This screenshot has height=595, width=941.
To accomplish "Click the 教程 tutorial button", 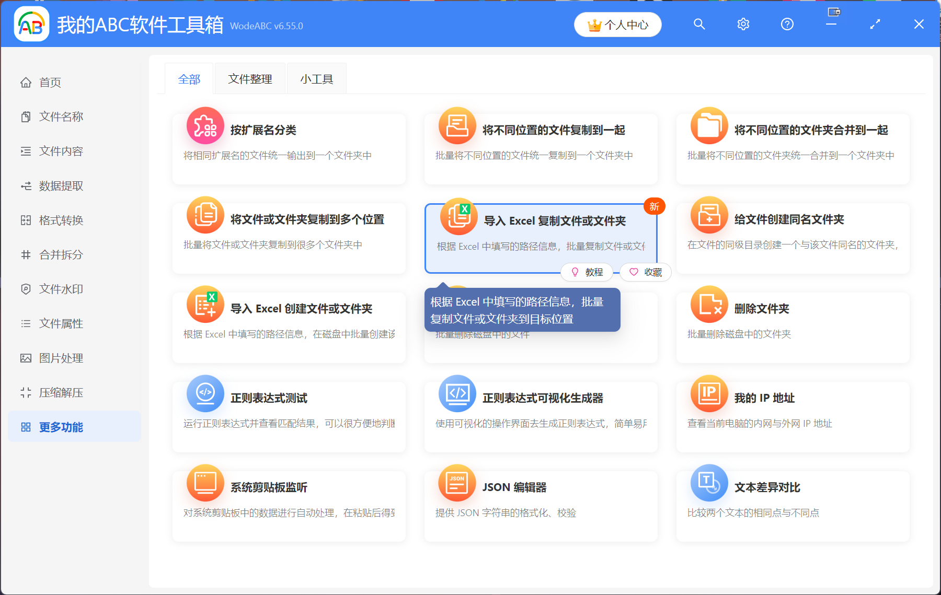I will pyautogui.click(x=587, y=272).
